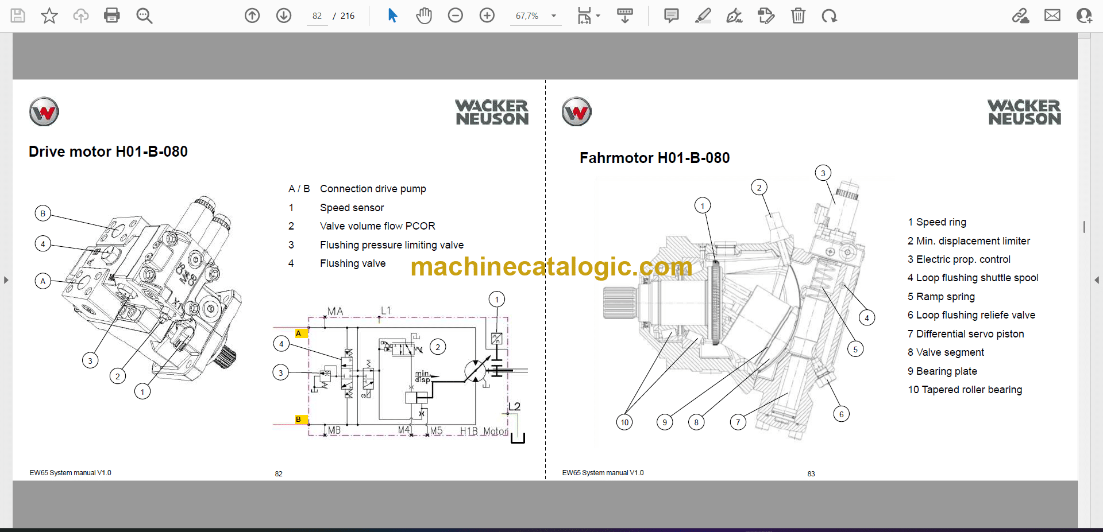Click the Save file icon
This screenshot has height=532, width=1103.
tap(18, 15)
